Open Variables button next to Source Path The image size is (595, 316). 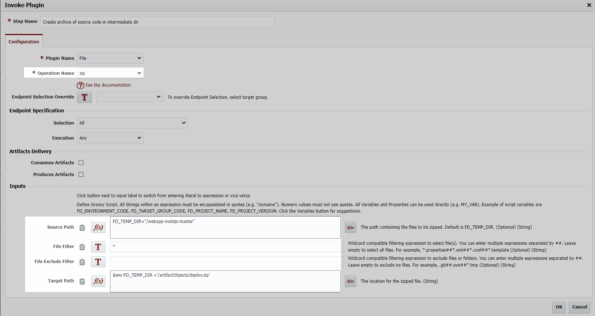(350, 227)
